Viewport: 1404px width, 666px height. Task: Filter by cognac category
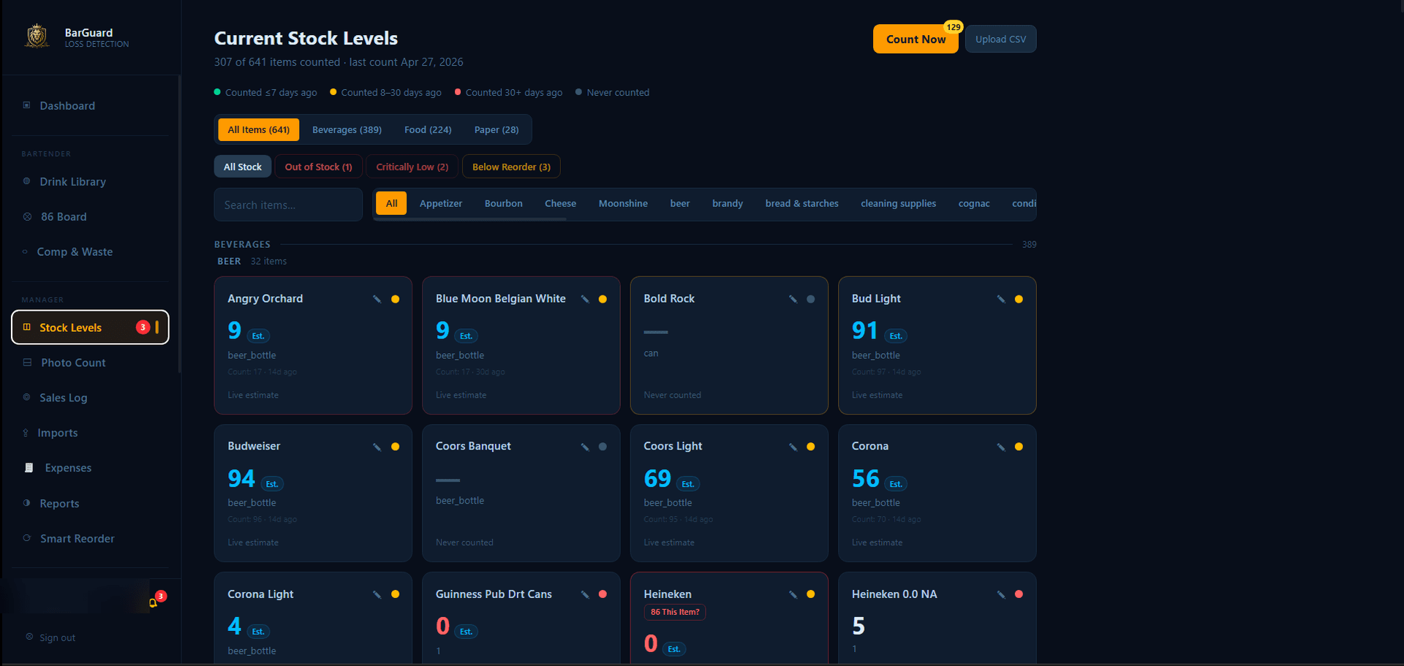[x=974, y=203]
